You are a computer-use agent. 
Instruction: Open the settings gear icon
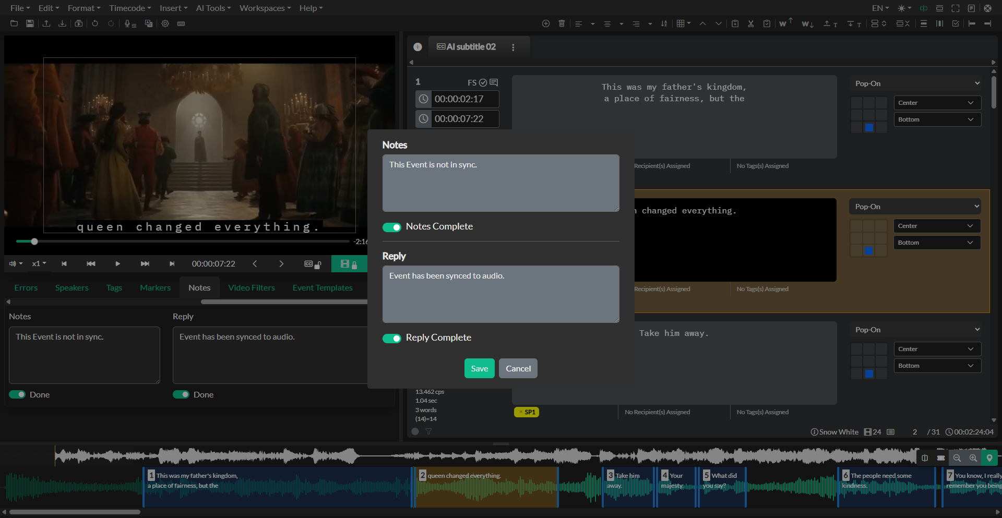point(165,23)
